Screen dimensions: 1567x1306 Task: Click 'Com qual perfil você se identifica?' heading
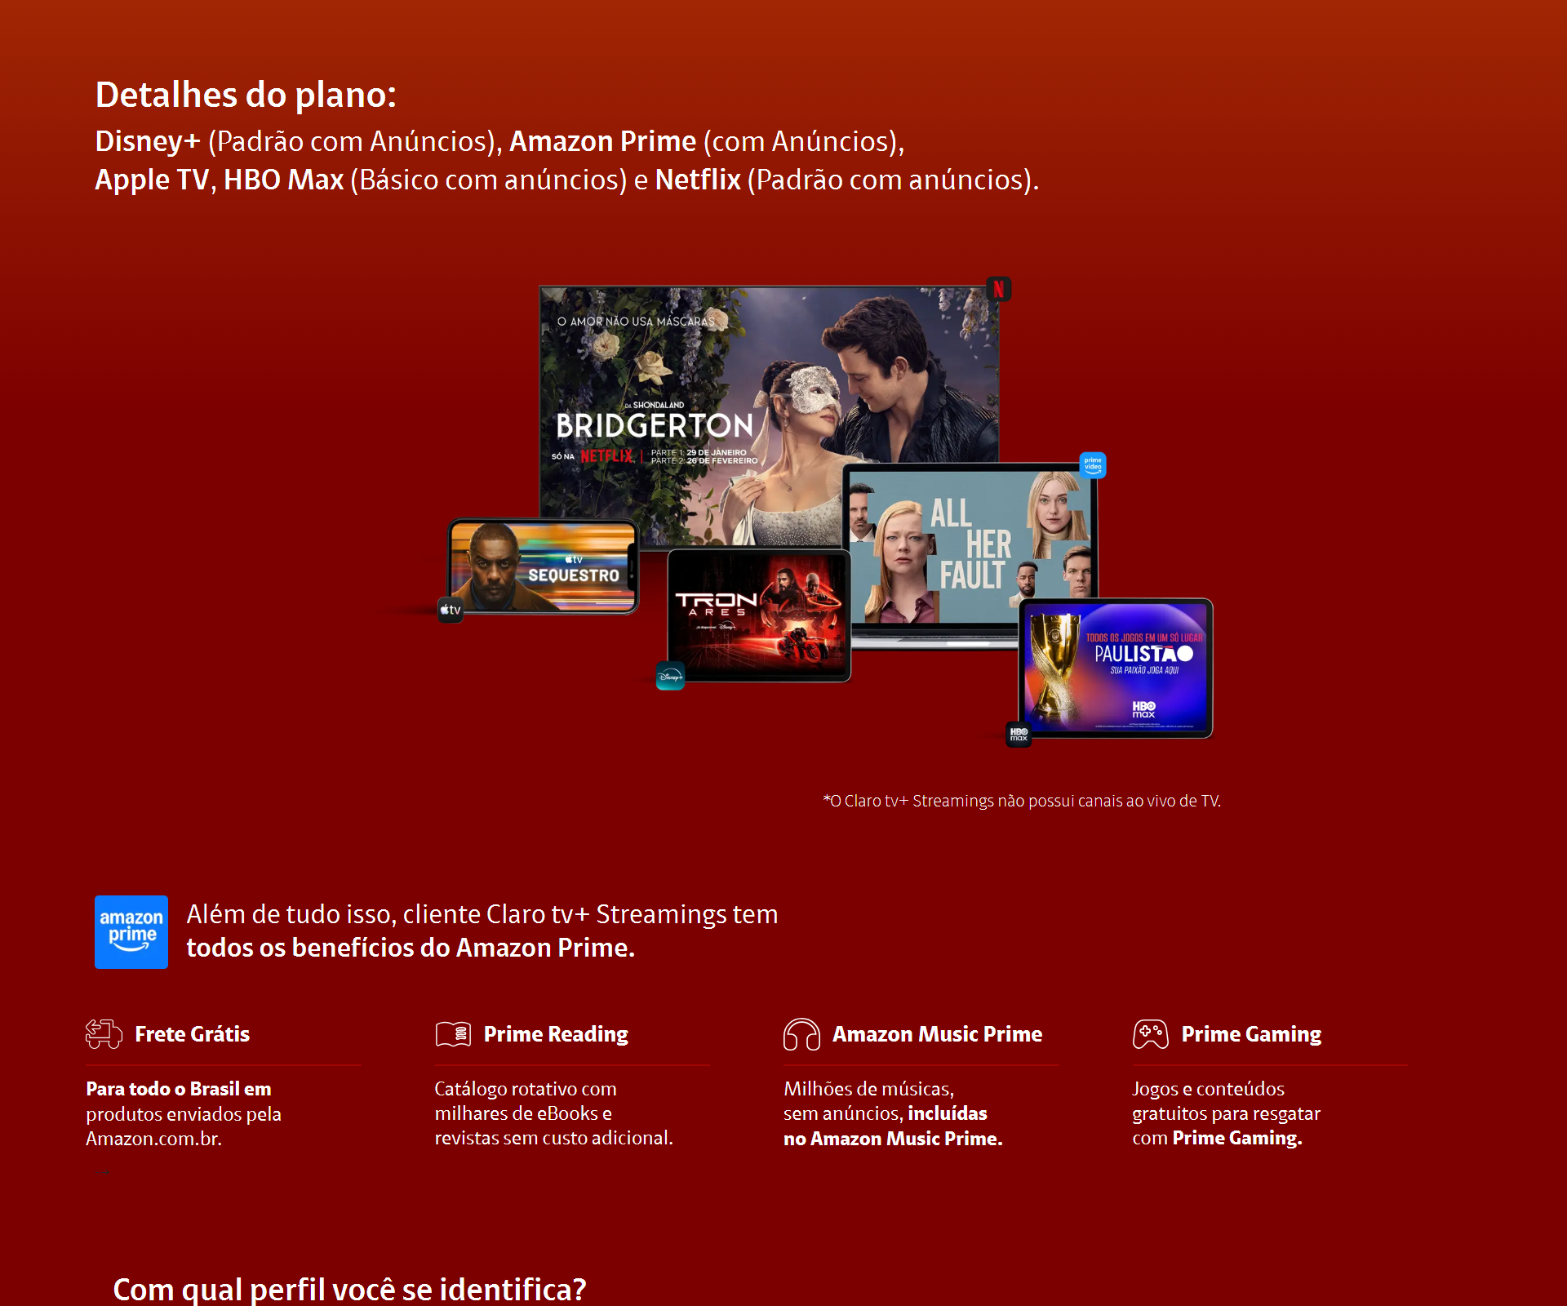click(x=349, y=1290)
